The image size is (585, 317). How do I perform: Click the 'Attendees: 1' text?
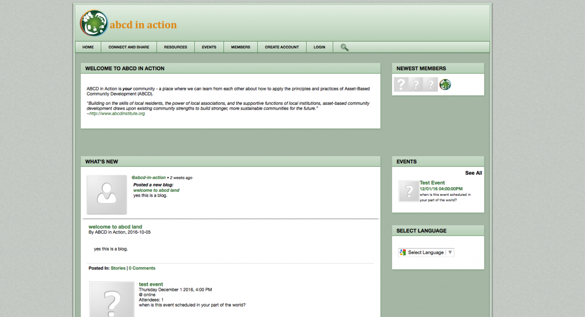point(151,300)
